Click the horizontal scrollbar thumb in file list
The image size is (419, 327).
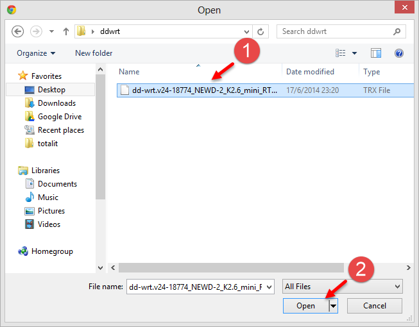(231, 268)
